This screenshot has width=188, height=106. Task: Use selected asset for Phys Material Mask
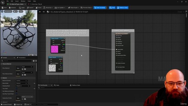23,75
